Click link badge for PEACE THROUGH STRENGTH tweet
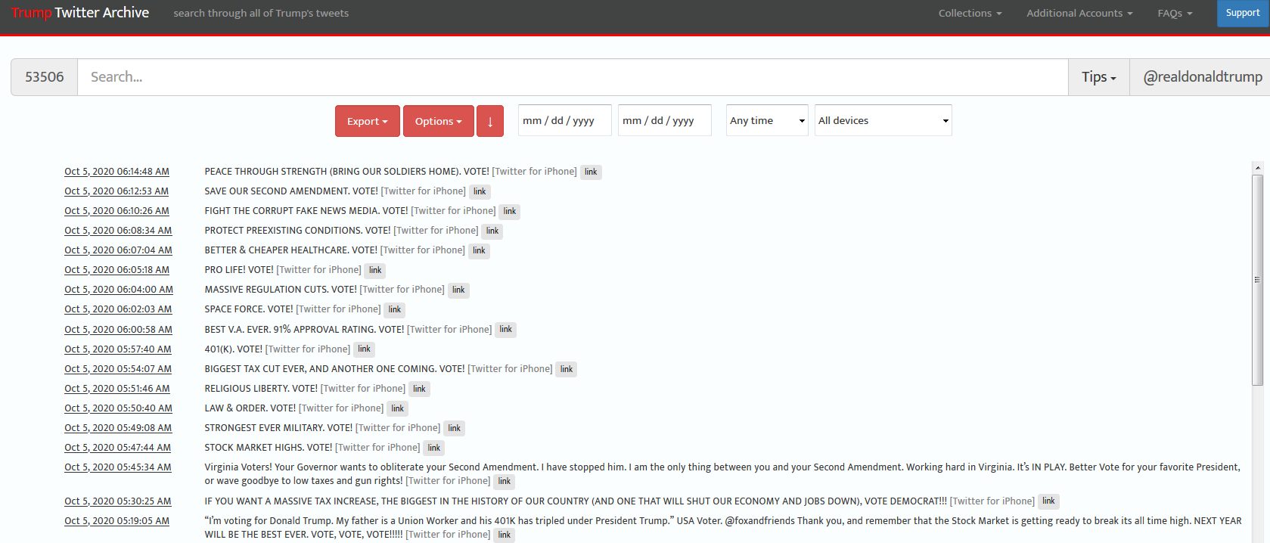The image size is (1270, 543). (x=591, y=172)
